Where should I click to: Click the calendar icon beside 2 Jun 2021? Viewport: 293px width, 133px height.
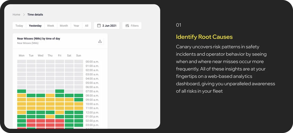99,26
